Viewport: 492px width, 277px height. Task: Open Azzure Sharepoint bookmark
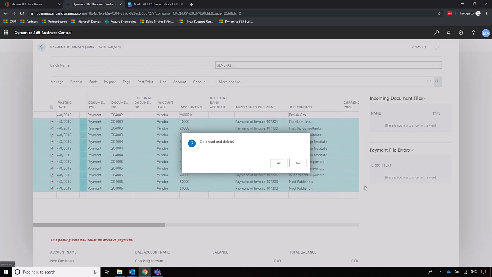point(120,22)
